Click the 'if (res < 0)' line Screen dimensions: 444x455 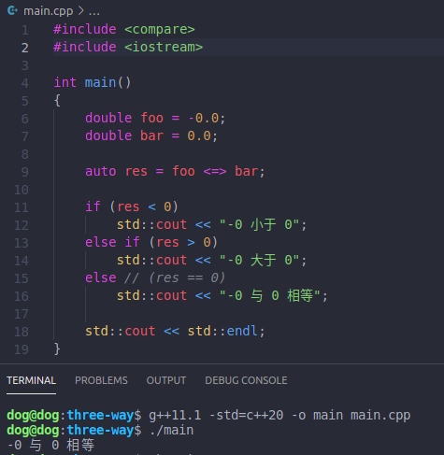132,207
